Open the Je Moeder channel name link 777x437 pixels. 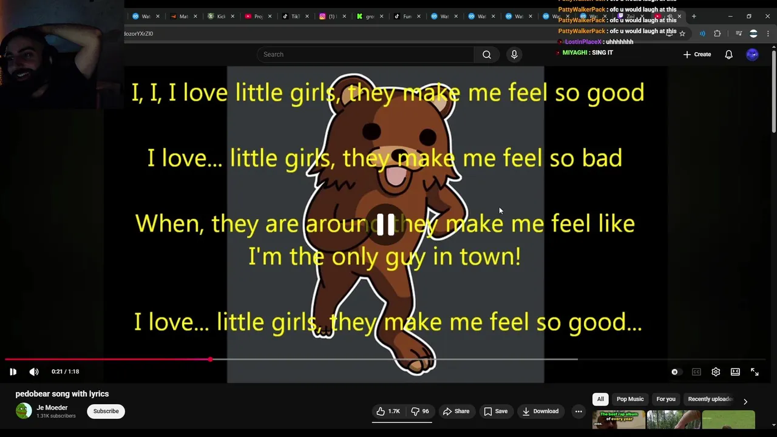(52, 408)
